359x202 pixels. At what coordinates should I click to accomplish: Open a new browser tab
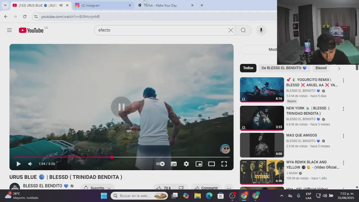click(202, 5)
